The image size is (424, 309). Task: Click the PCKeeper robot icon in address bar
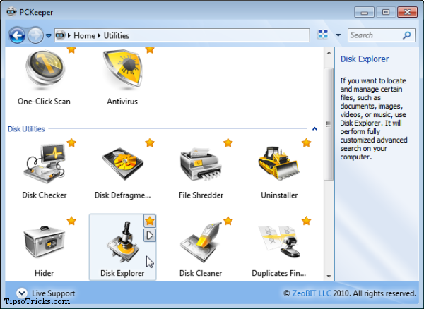pos(61,35)
